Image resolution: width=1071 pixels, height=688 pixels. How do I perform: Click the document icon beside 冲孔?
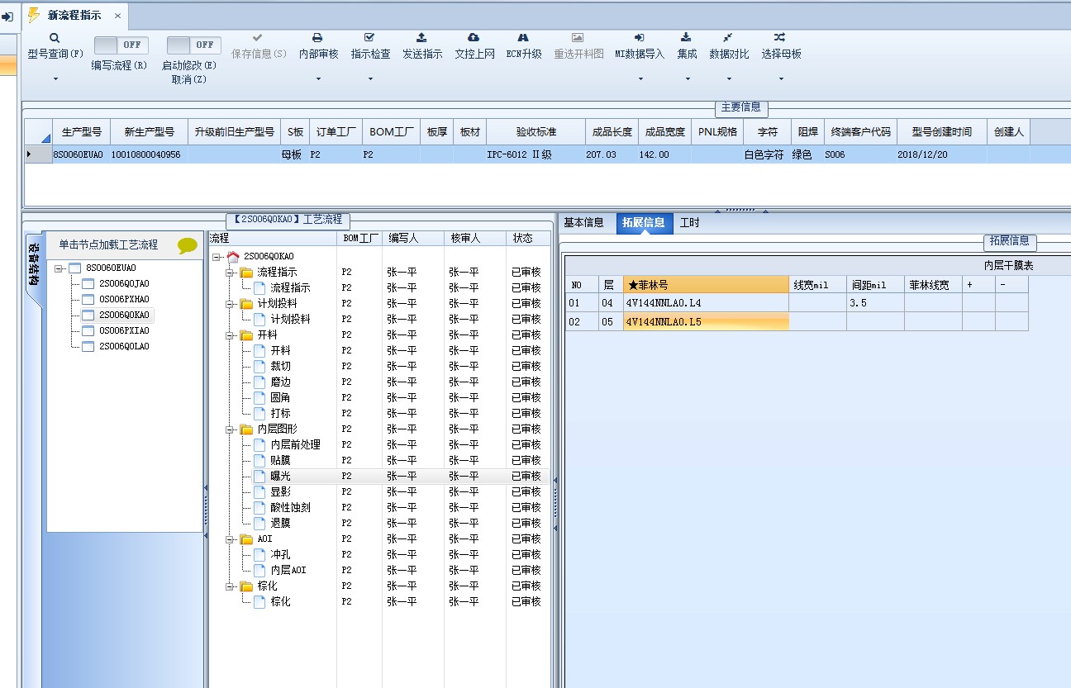(x=259, y=555)
